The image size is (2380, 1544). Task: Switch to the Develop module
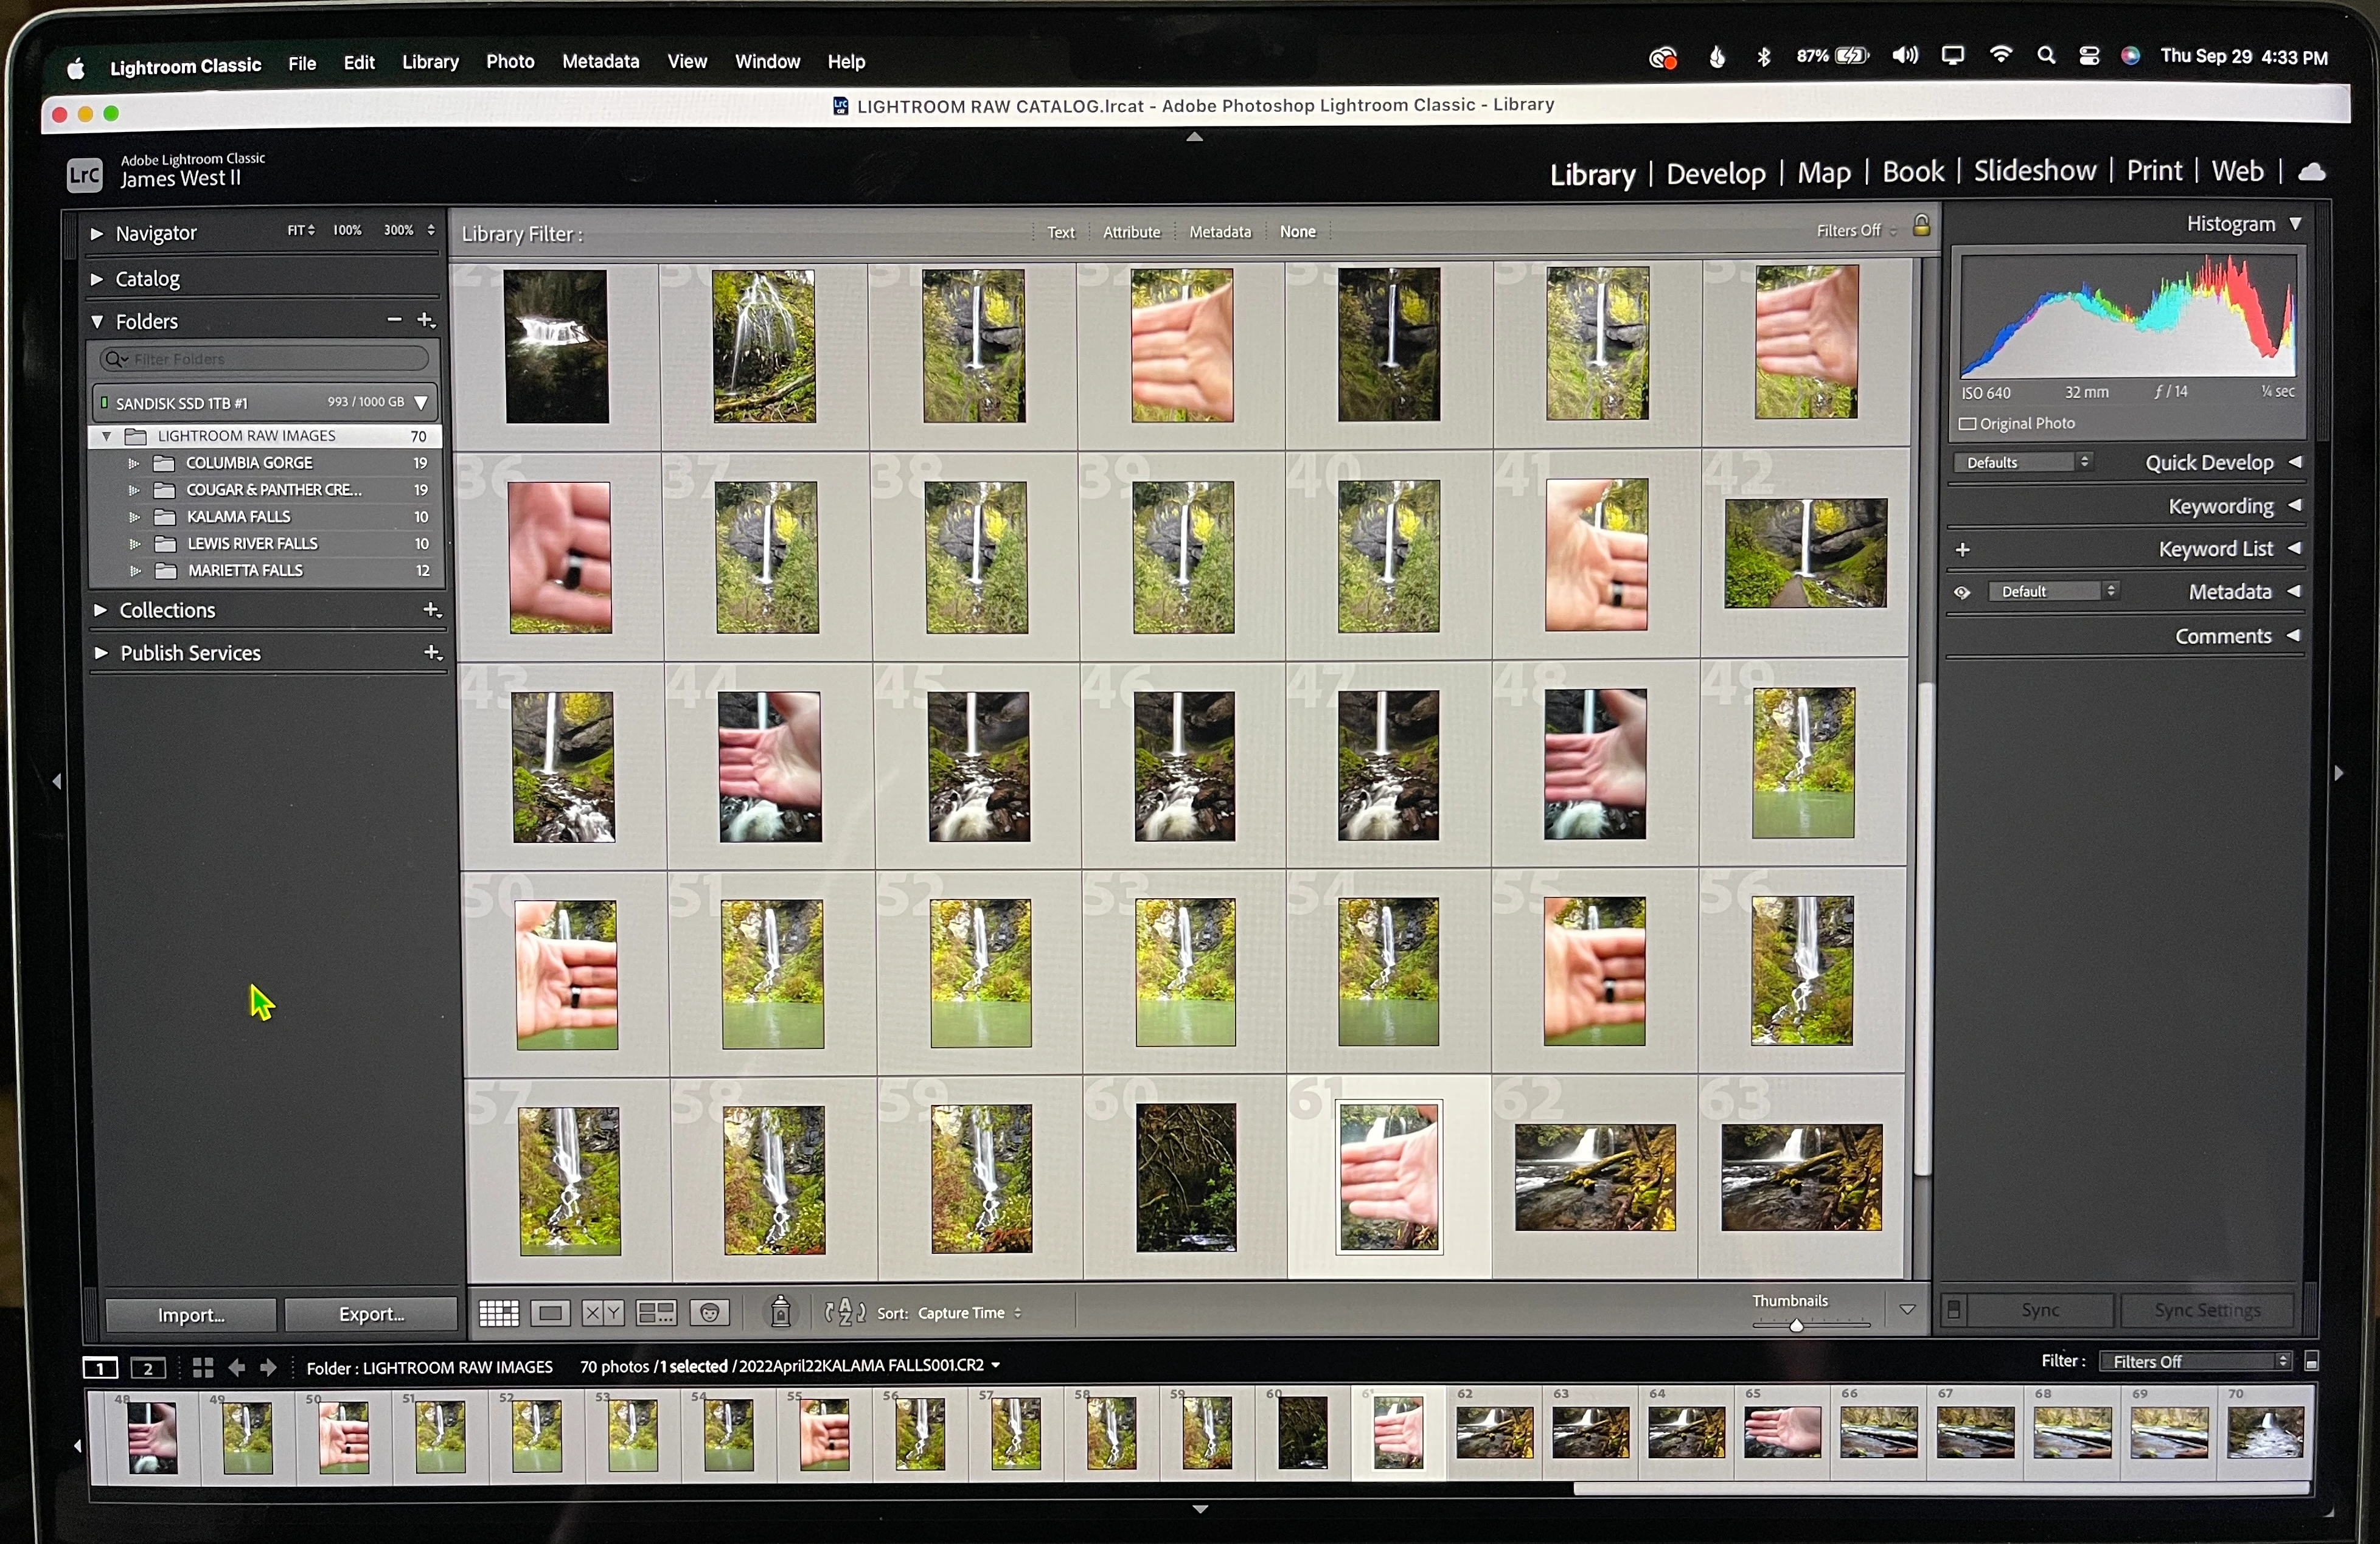click(x=1715, y=174)
